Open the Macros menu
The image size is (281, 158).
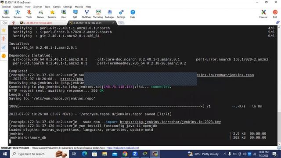(79, 7)
